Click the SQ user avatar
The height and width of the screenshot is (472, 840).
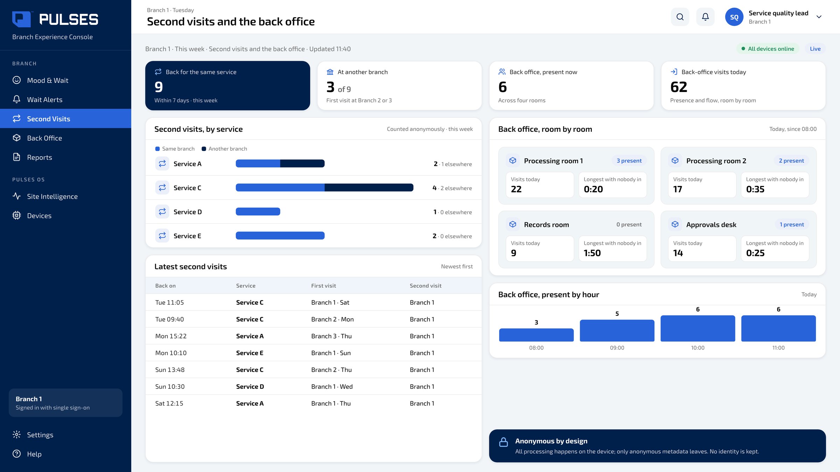734,17
